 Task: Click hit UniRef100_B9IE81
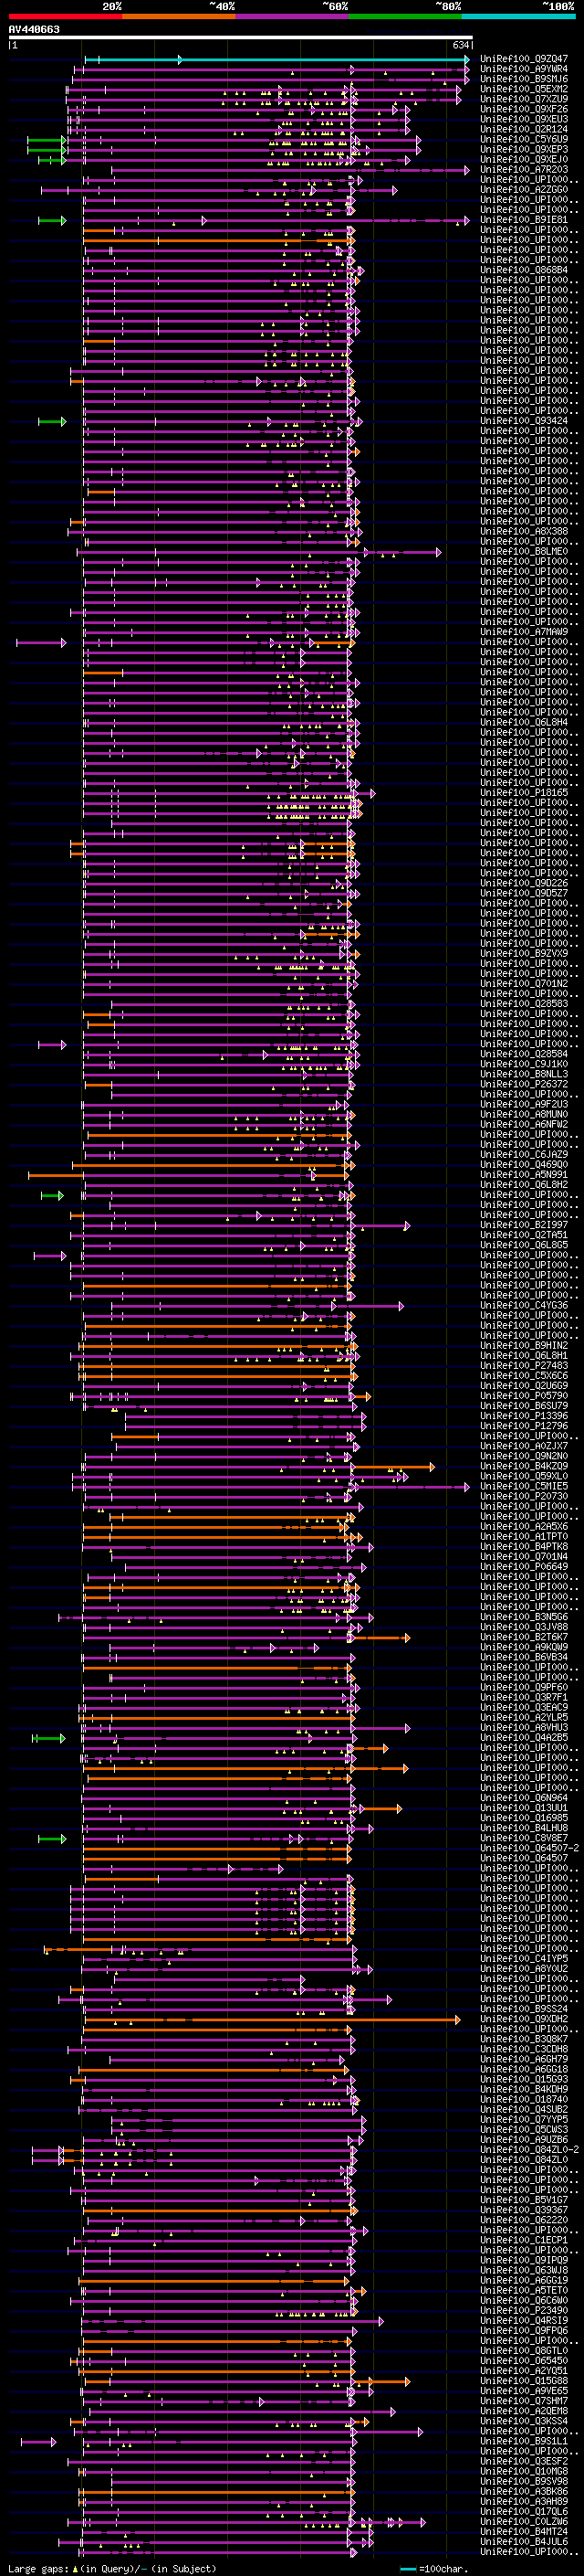[524, 220]
